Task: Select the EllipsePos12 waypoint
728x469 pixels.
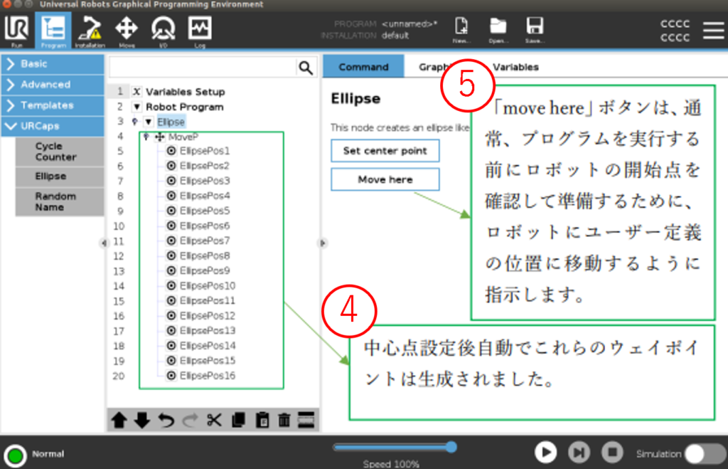Action: [207, 315]
